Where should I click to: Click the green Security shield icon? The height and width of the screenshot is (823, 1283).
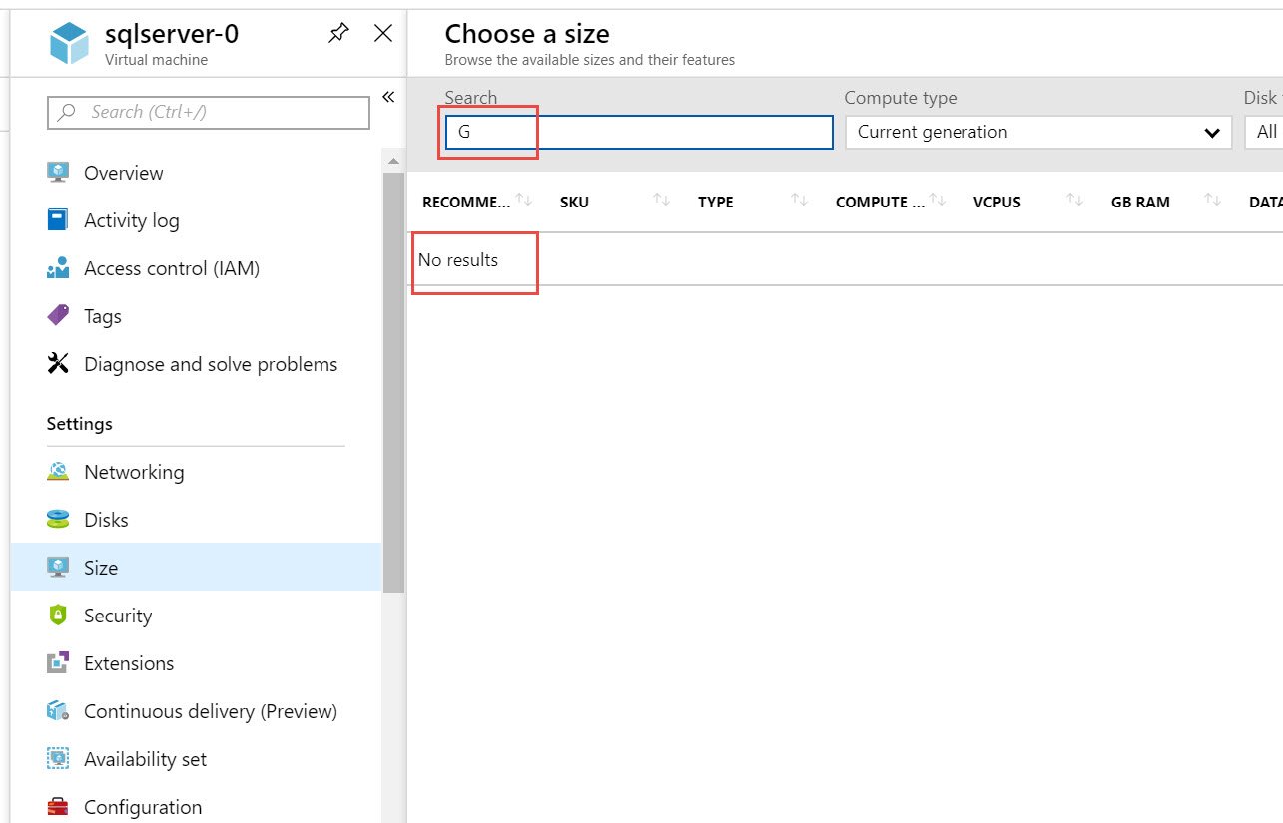[58, 616]
